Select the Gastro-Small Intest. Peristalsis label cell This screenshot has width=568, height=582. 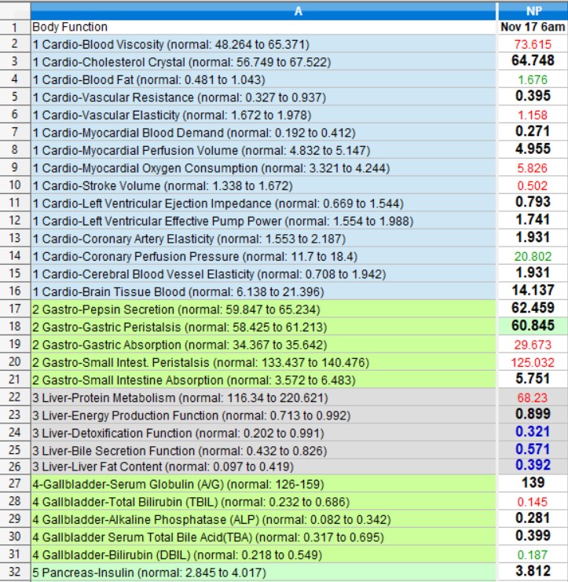263,362
